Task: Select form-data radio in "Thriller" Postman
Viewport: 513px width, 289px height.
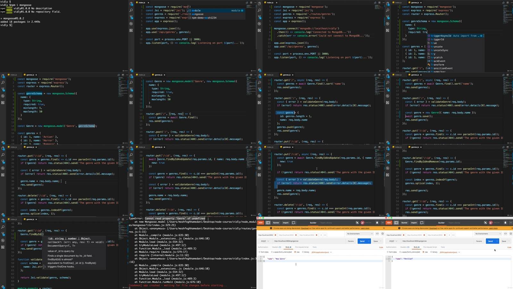Action: pos(388,252)
